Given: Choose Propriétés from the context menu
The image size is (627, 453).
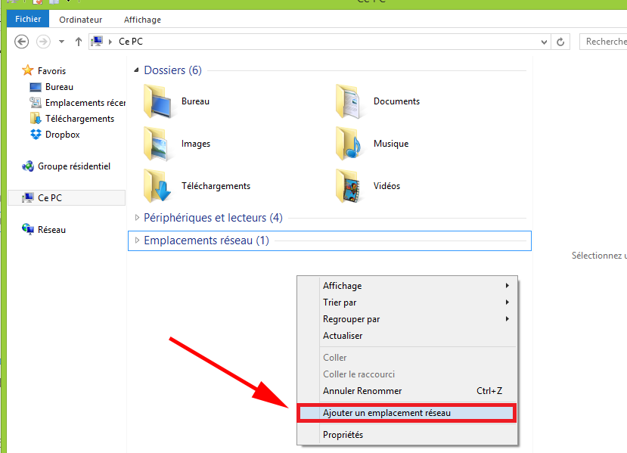Looking at the screenshot, I should (343, 435).
